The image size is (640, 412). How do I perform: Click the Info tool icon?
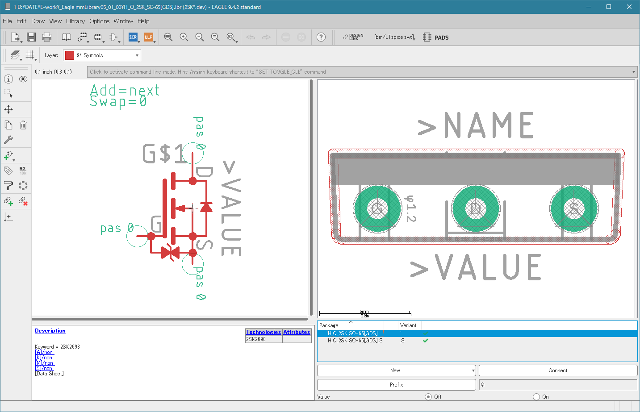pos(8,79)
